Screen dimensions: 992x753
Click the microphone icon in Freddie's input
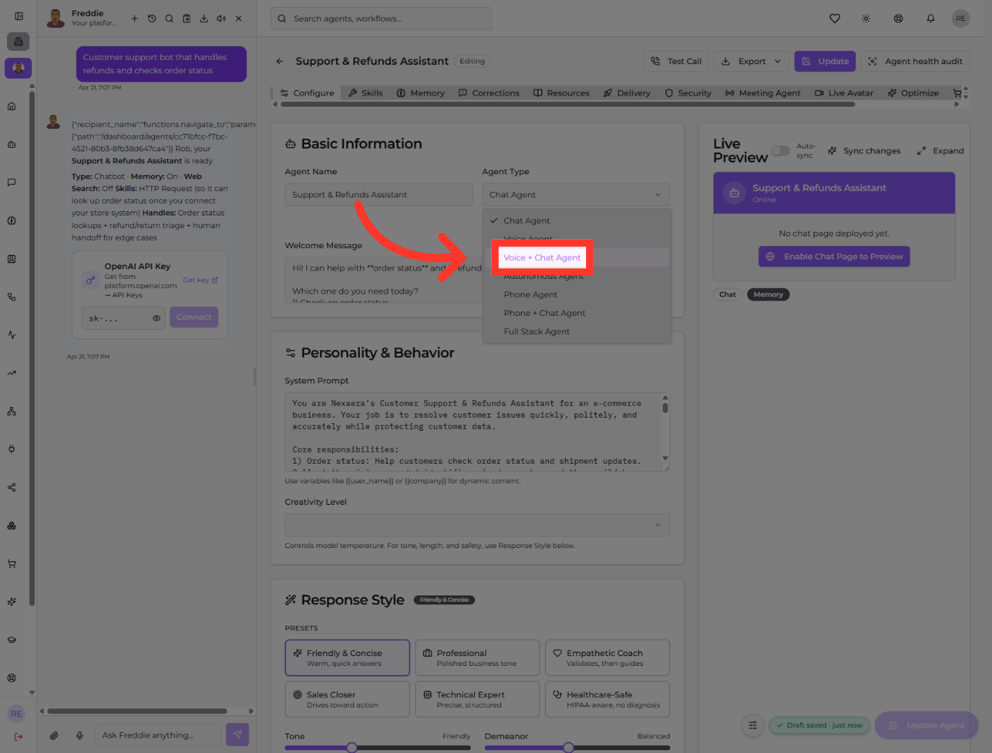click(80, 735)
